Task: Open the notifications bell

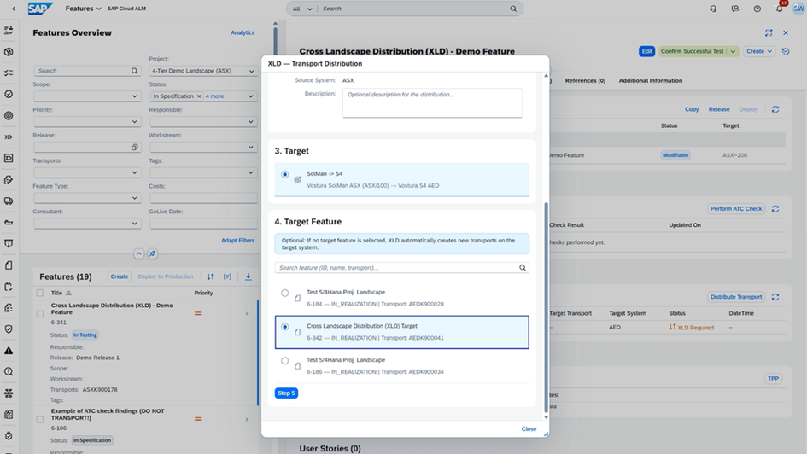Action: tap(779, 9)
